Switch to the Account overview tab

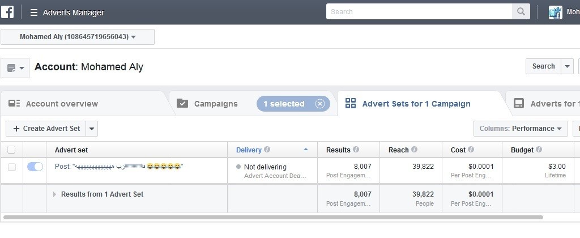pyautogui.click(x=62, y=104)
